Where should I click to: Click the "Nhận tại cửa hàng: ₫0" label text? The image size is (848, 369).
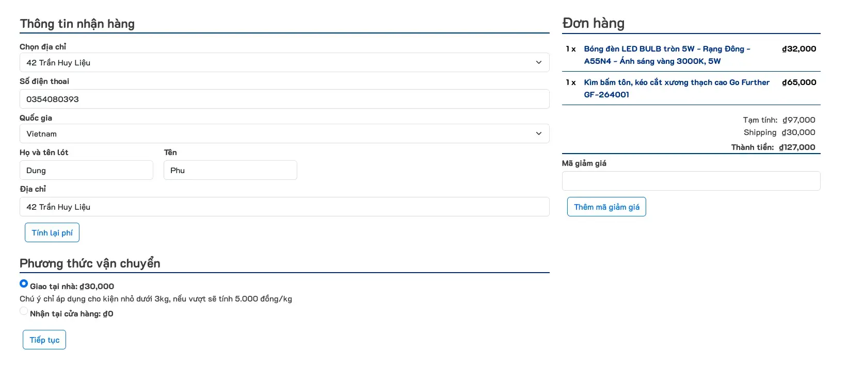click(x=71, y=314)
